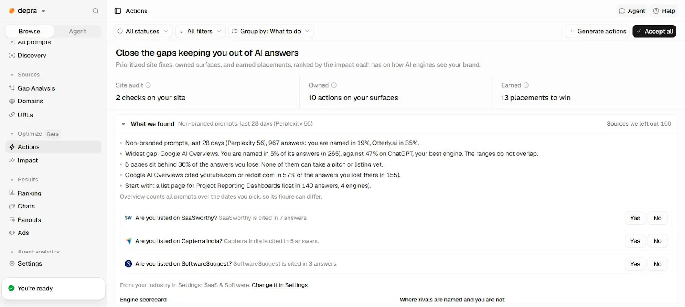Click the Ads icon in sidebar

click(12, 233)
